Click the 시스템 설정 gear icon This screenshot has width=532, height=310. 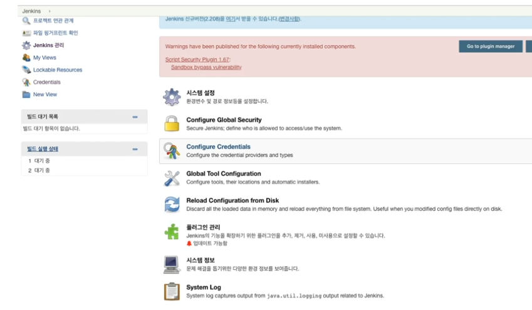coord(172,97)
